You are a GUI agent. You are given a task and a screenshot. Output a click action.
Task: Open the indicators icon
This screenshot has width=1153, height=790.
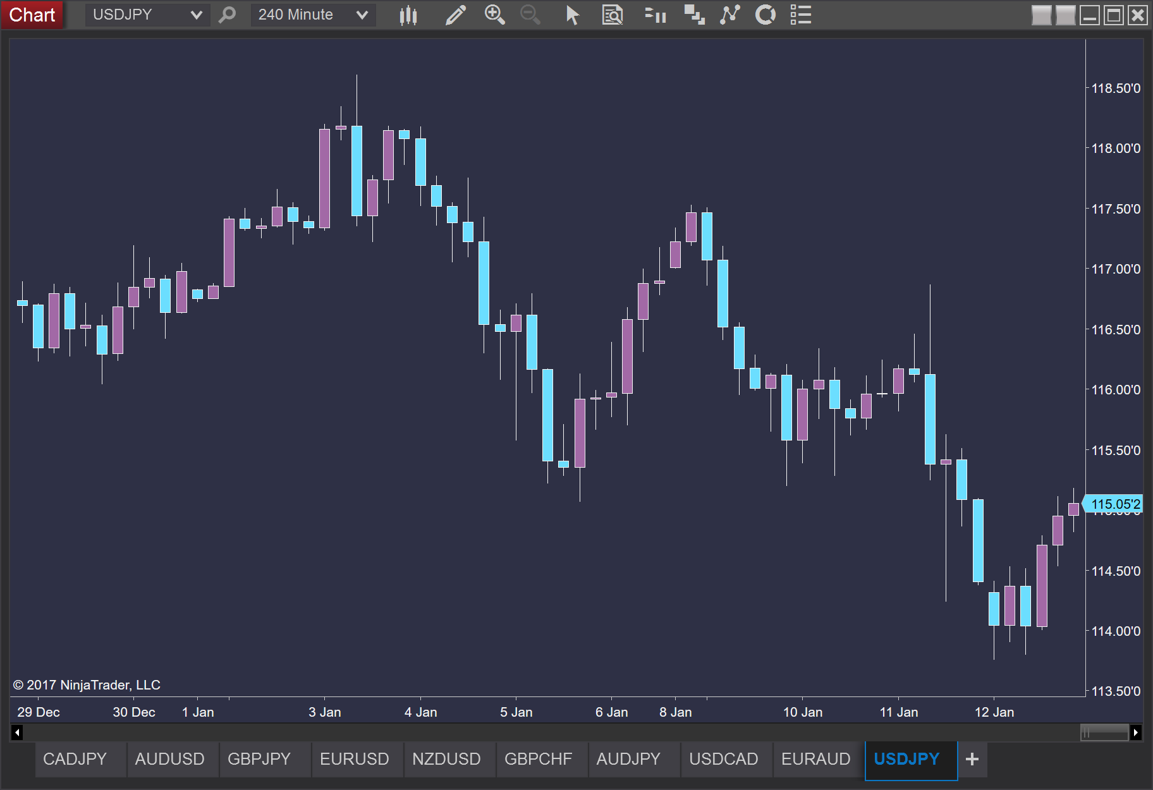click(x=729, y=15)
